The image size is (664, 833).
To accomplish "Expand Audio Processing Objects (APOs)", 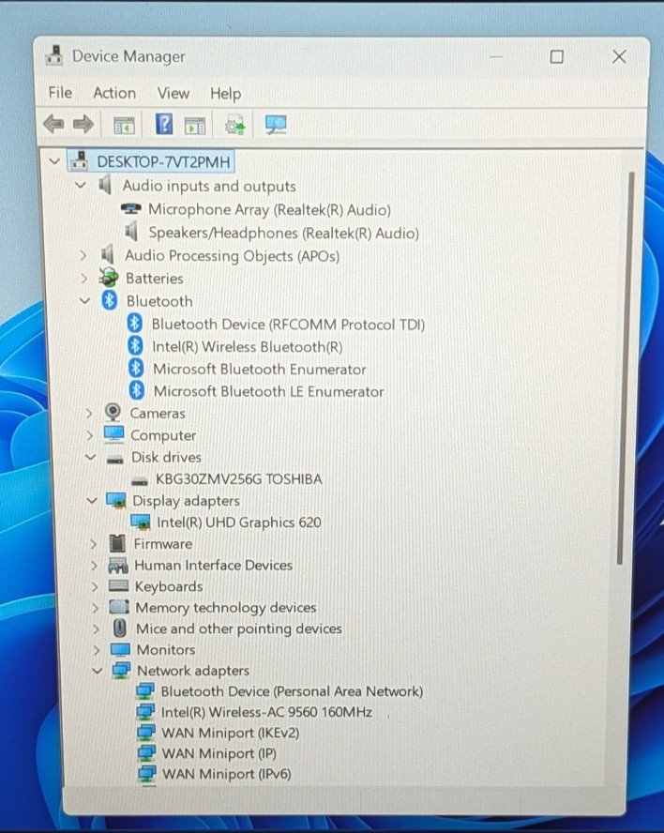I will click(83, 255).
